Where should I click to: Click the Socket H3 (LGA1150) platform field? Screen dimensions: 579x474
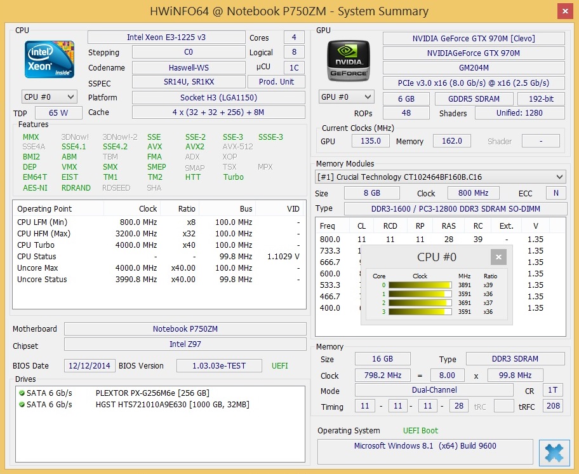(218, 98)
